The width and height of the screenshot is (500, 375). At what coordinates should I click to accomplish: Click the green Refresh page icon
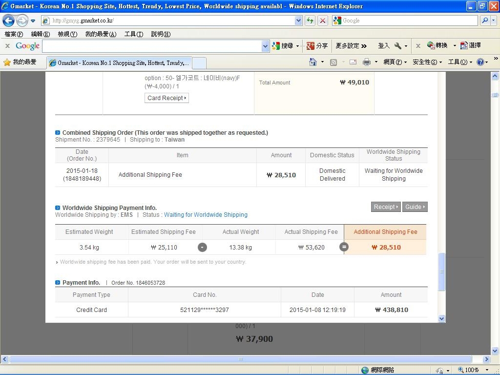click(x=310, y=21)
